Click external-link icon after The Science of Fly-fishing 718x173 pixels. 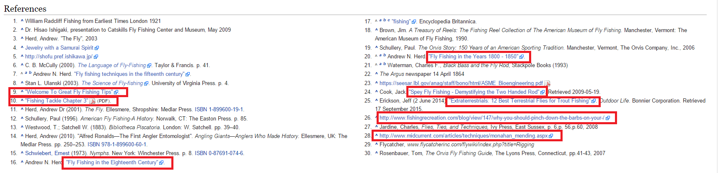[146, 83]
